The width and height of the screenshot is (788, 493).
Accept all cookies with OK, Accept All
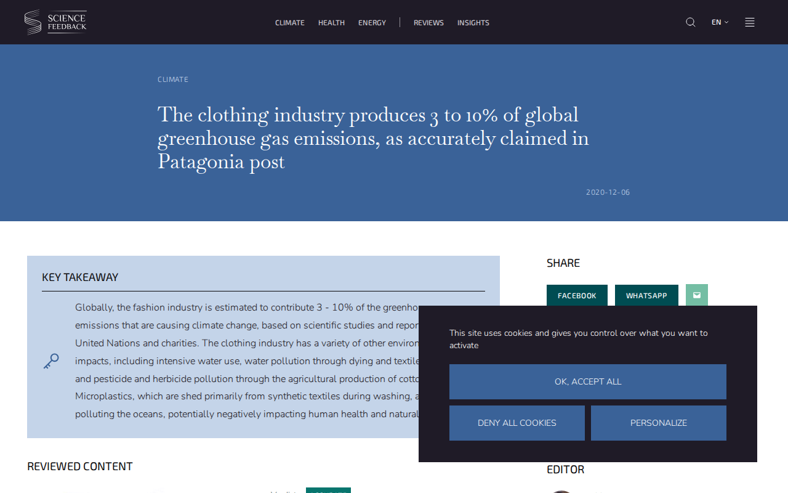pyautogui.click(x=588, y=381)
